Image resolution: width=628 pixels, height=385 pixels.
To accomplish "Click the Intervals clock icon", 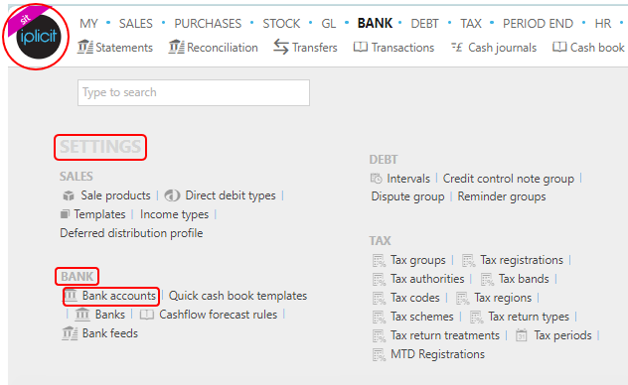I will click(x=376, y=179).
